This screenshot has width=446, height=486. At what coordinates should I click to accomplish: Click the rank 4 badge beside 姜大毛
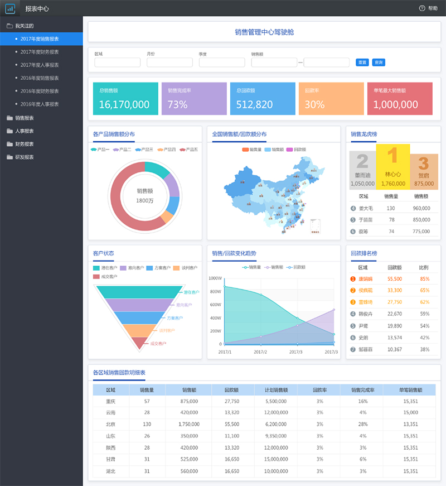click(353, 209)
